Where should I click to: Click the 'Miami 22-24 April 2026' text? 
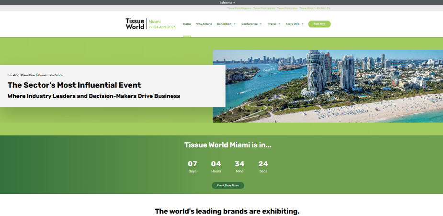[x=162, y=24]
